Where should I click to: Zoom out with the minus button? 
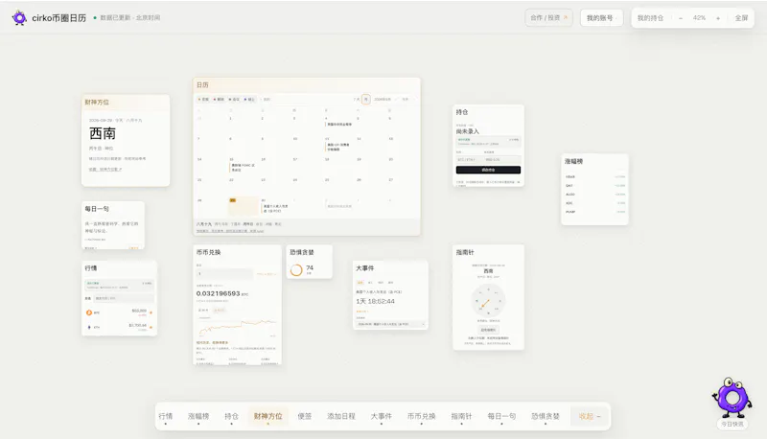coord(681,17)
